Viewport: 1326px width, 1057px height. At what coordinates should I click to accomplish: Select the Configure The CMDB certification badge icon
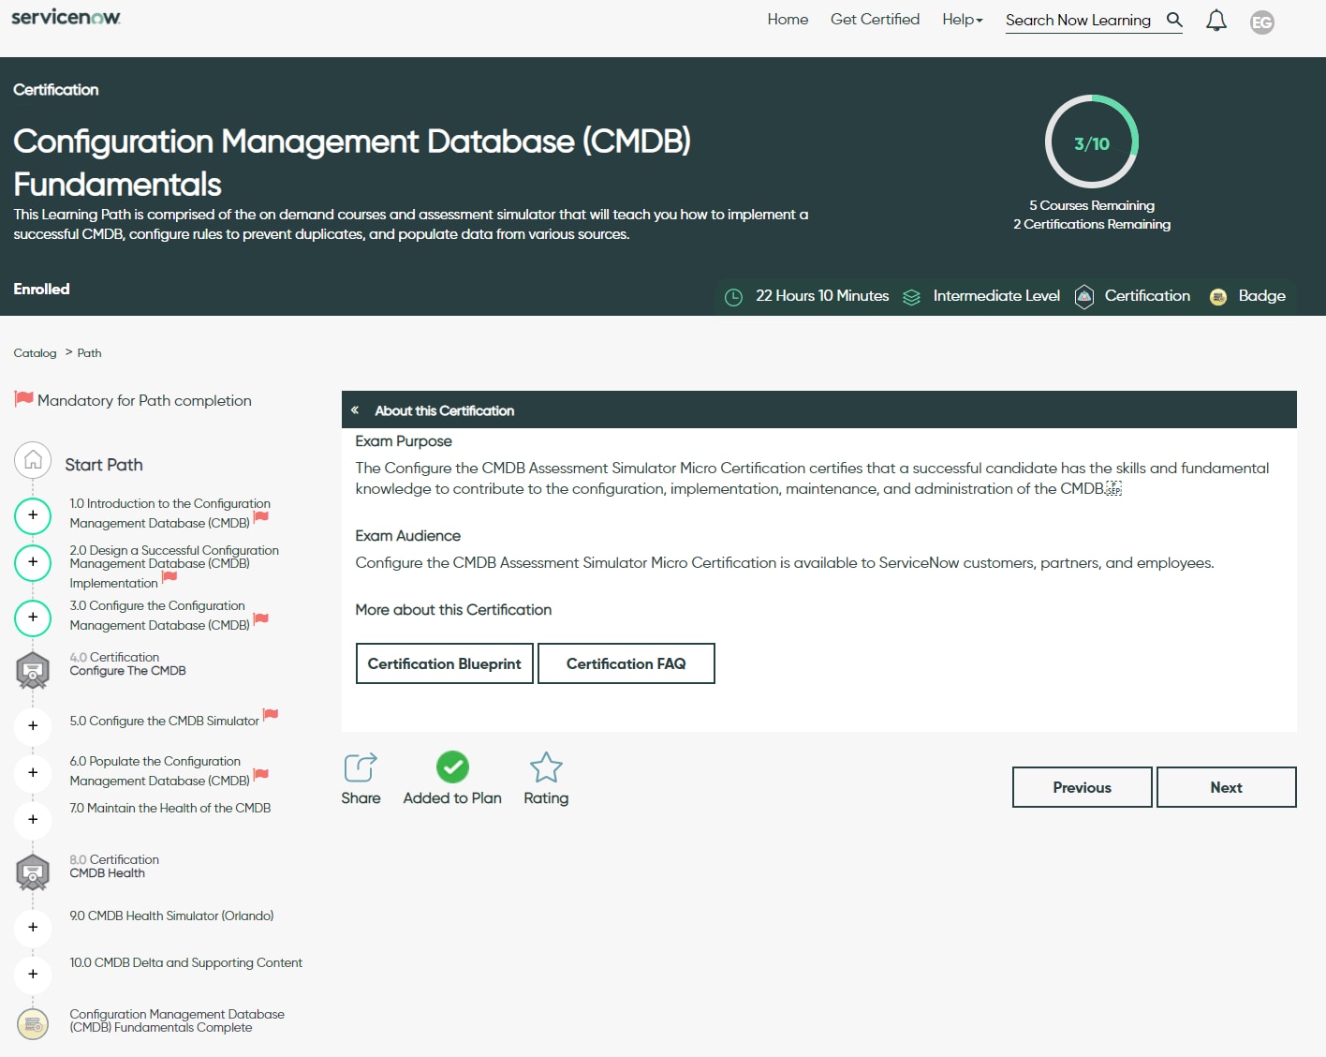tap(33, 671)
